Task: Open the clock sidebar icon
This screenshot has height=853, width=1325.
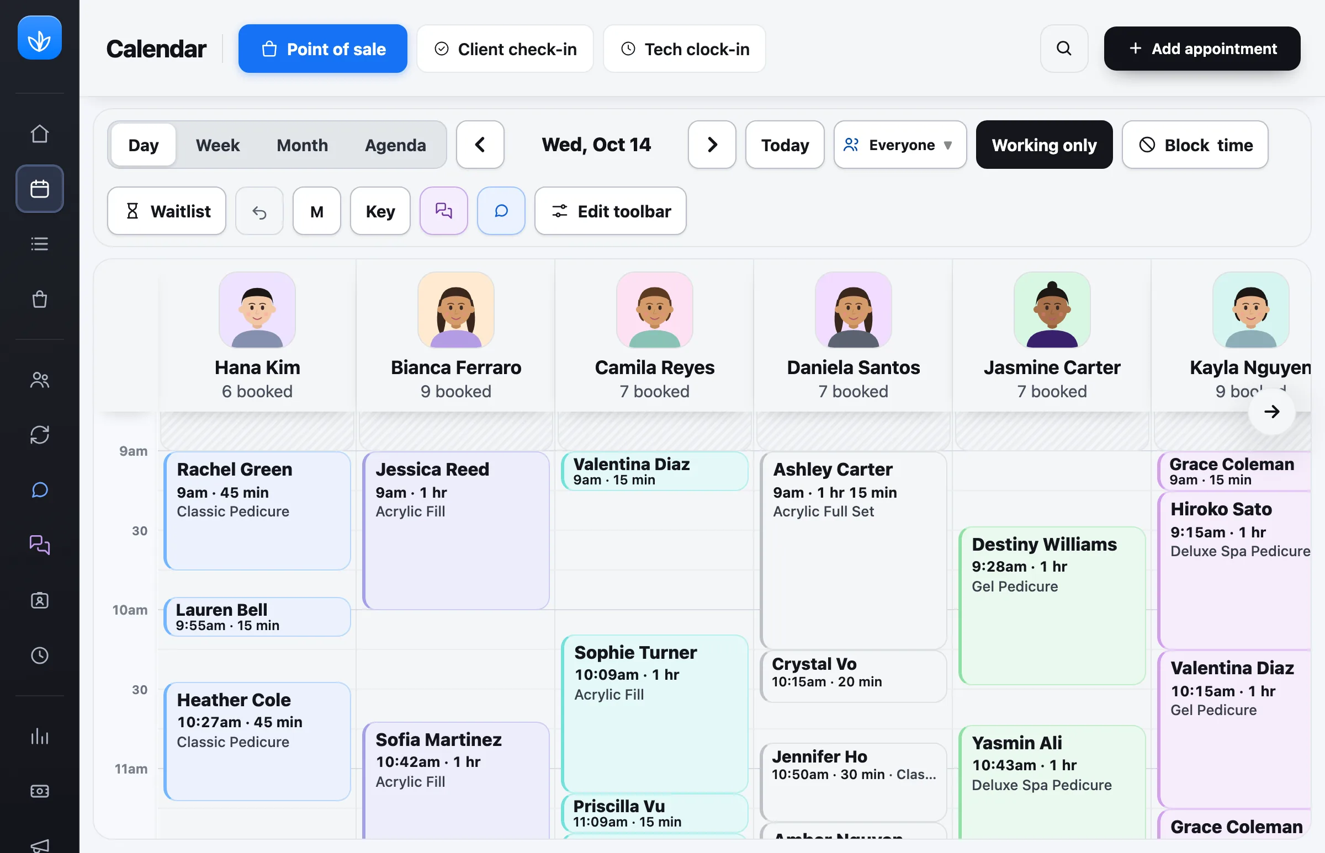Action: 39,656
